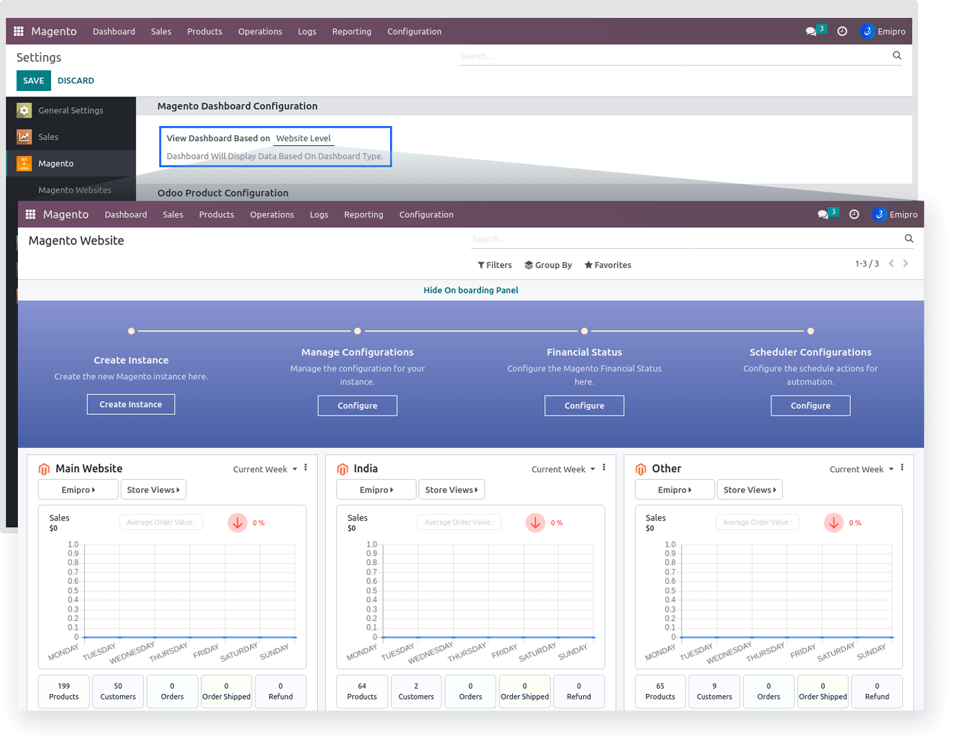The width and height of the screenshot is (954, 745).
Task: Open the messages chat icon with badge 3
Action: tap(823, 214)
